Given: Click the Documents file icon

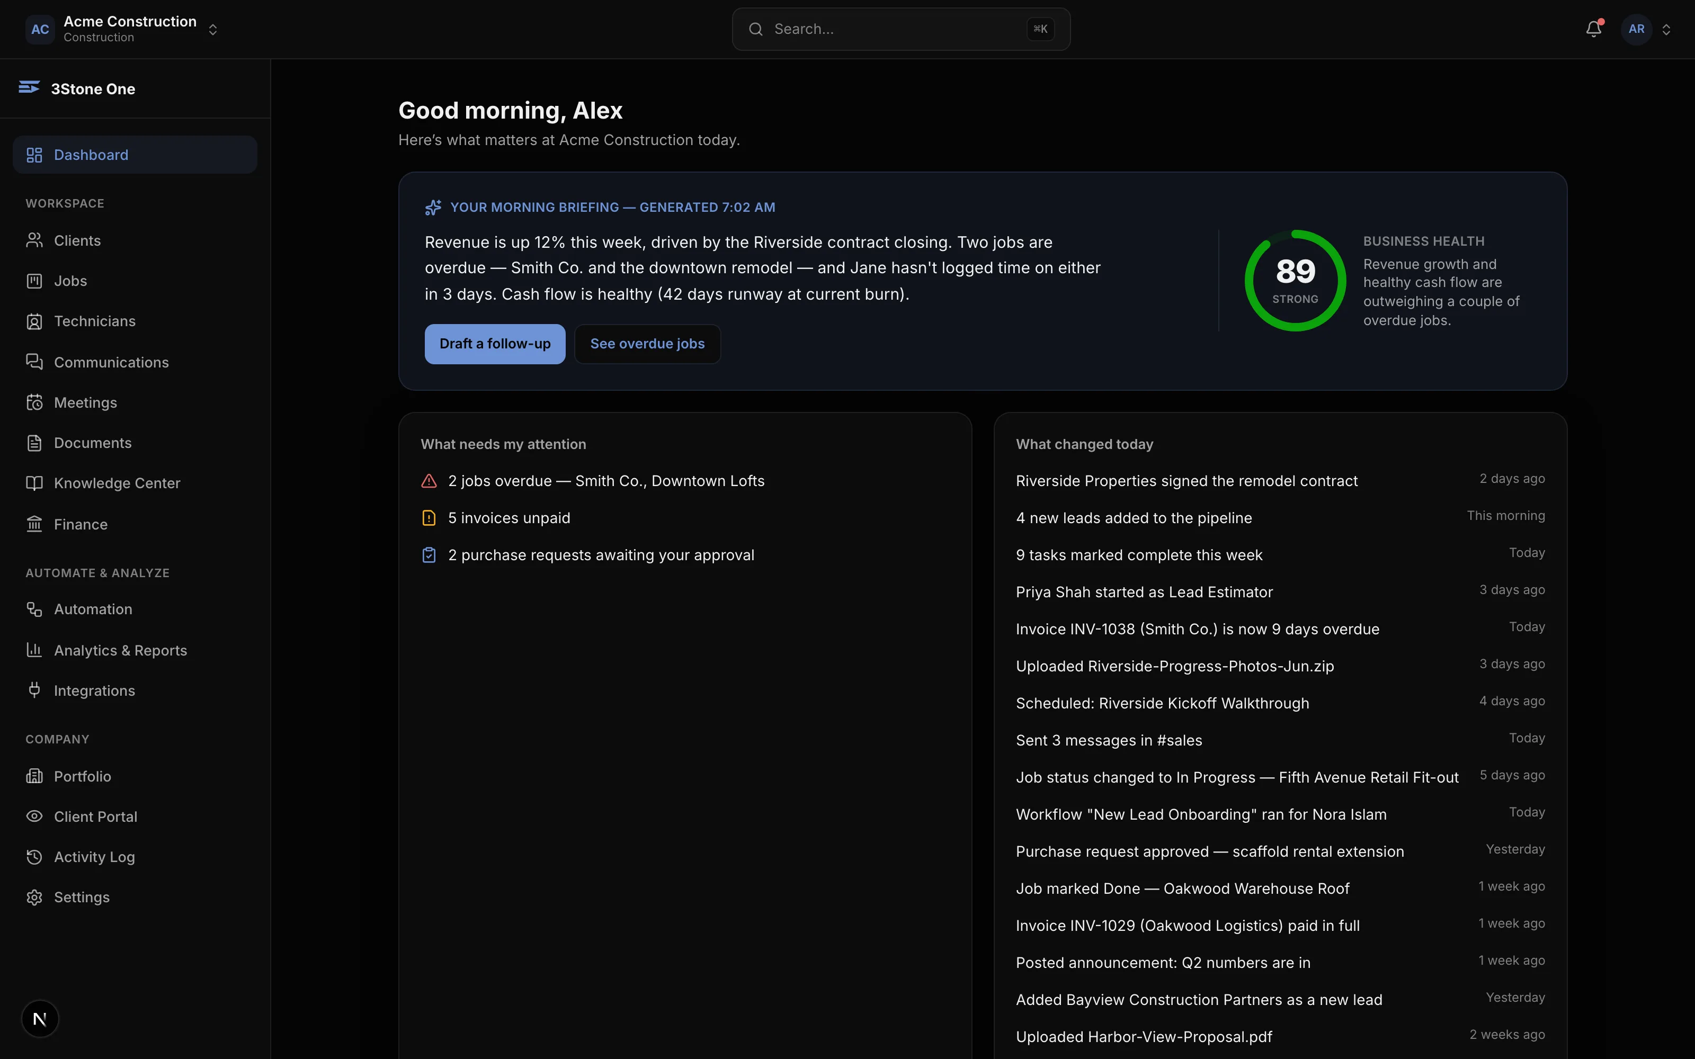Looking at the screenshot, I should (34, 443).
